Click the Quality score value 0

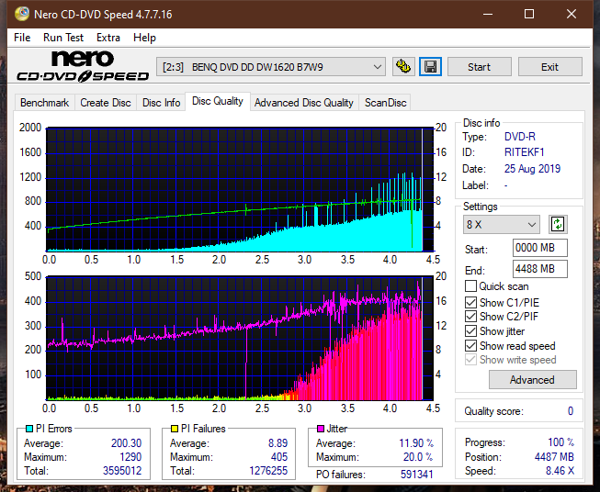coord(571,411)
